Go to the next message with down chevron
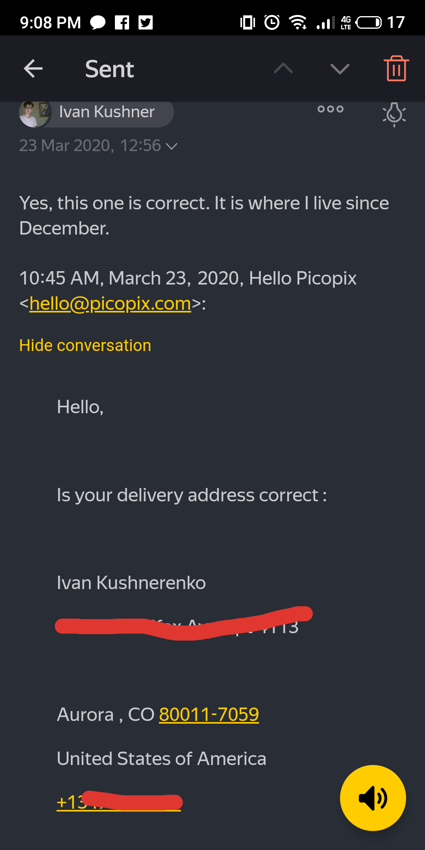This screenshot has height=850, width=425. 340,69
